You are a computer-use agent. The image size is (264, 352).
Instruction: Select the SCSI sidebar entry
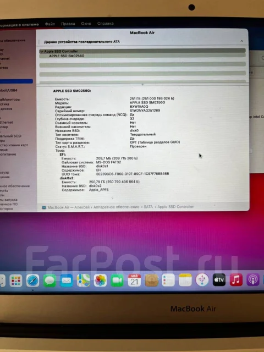10,136
